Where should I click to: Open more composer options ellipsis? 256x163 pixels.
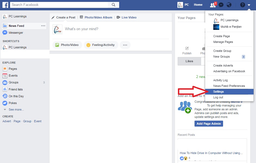tap(125, 45)
